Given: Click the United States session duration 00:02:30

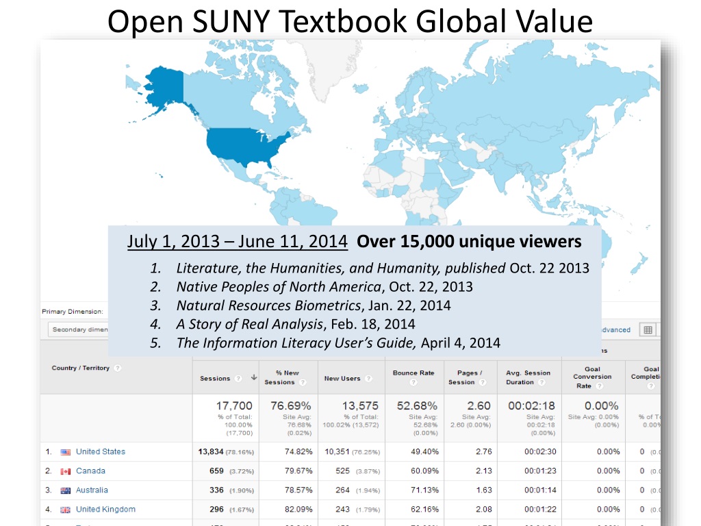Looking at the screenshot, I should coord(541,452).
